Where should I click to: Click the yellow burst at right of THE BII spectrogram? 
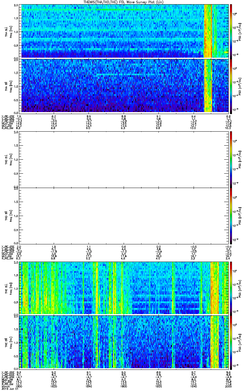[215, 342]
